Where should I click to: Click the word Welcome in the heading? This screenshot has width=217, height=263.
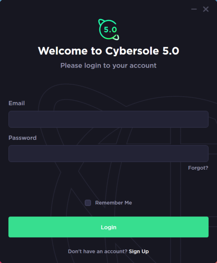(63, 51)
